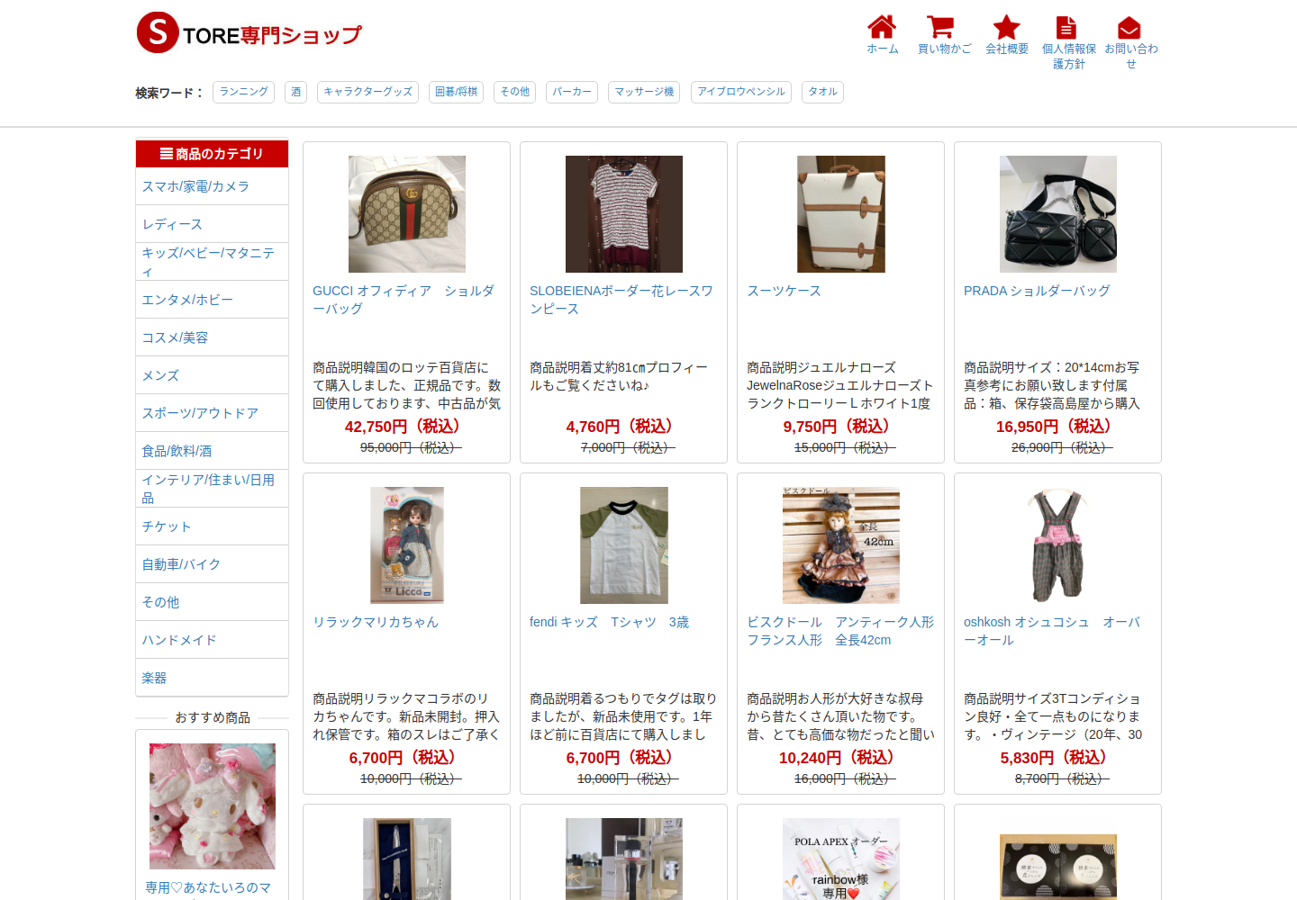Choose the 囲碁/将棋 keyword tag
The width and height of the screenshot is (1297, 900).
click(x=456, y=92)
